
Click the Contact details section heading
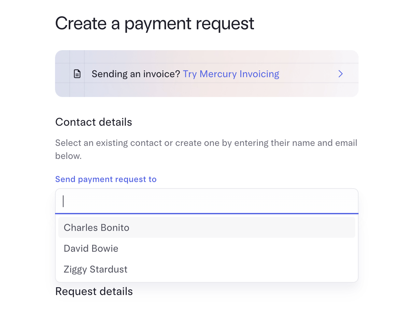(94, 122)
